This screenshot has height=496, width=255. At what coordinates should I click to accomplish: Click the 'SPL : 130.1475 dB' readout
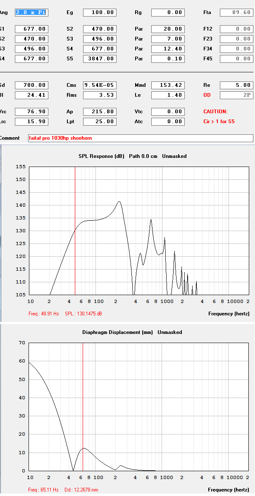[x=83, y=314]
